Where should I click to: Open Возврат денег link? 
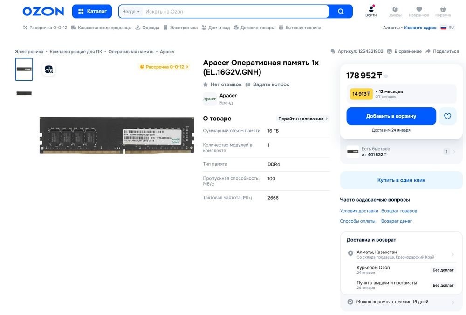point(397,221)
